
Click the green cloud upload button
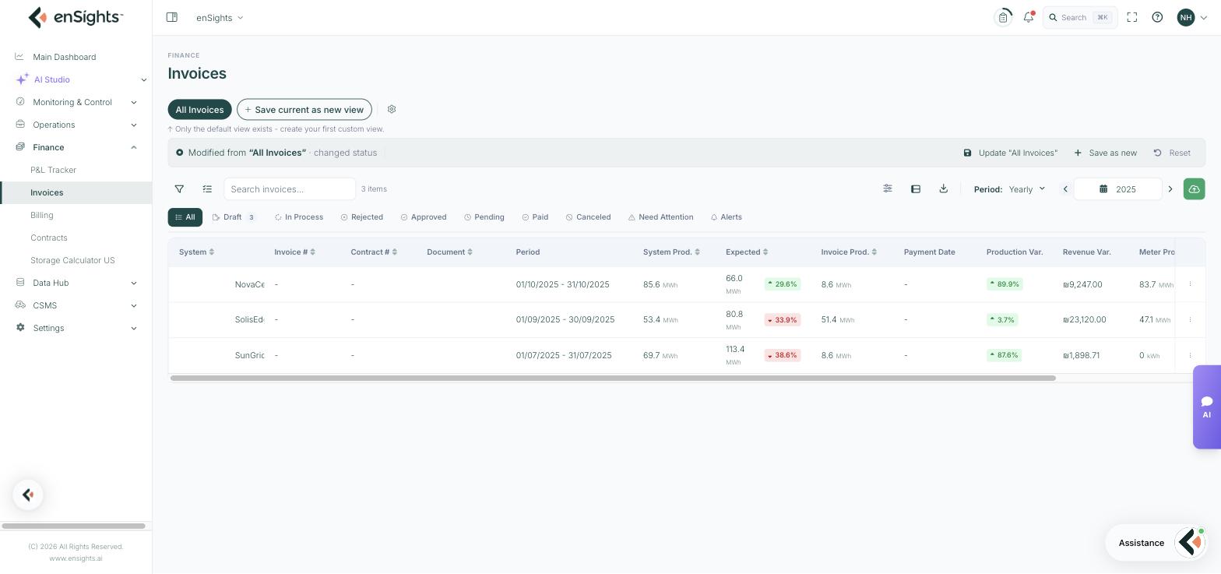[x=1194, y=189]
